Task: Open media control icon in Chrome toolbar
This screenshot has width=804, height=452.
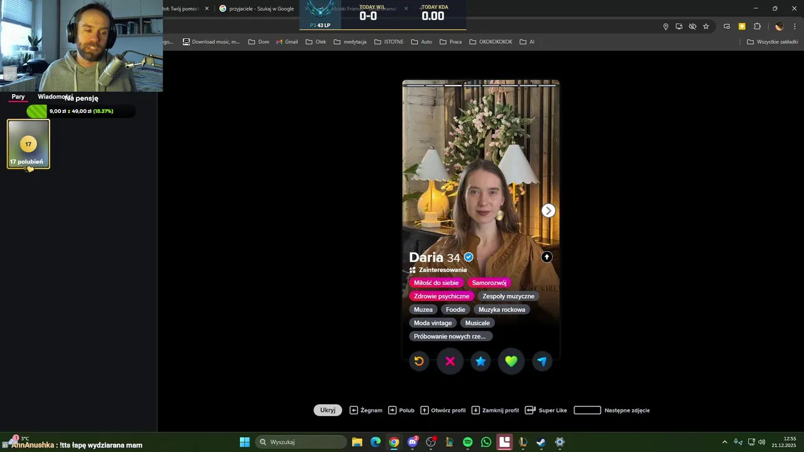Action: pos(727,26)
